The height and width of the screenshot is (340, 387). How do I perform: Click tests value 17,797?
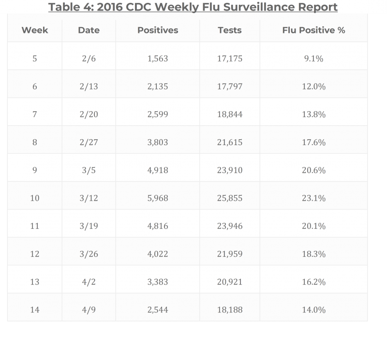tap(230, 87)
